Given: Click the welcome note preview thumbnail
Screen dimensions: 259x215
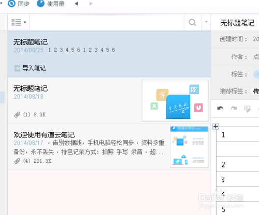Looking at the screenshot, I should point(189,147).
